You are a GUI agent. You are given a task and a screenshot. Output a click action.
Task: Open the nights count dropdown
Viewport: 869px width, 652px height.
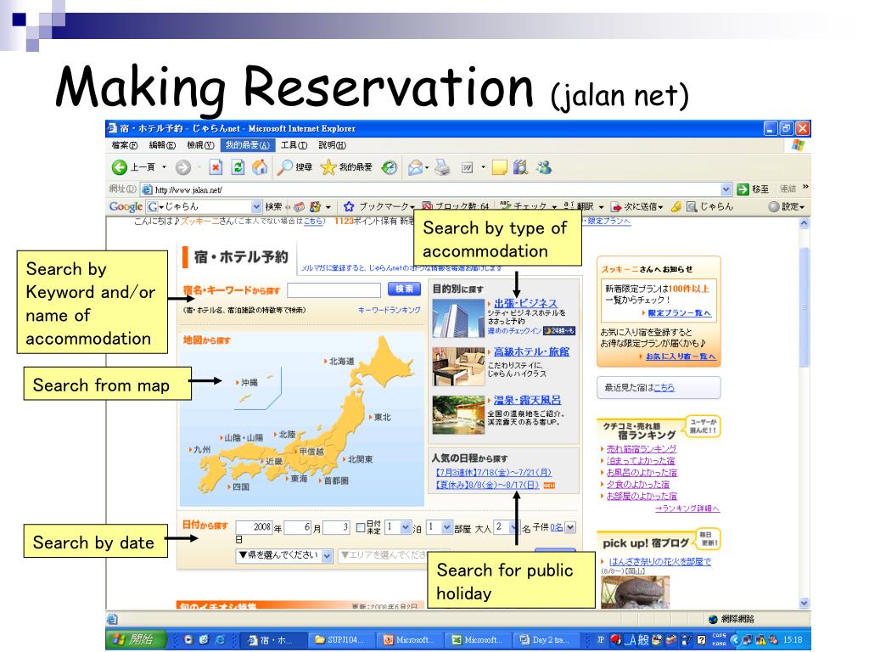coord(405,527)
